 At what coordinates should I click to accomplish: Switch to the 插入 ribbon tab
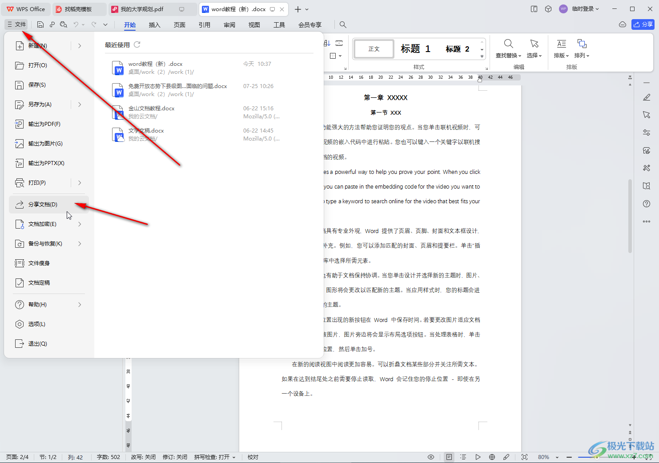click(154, 25)
